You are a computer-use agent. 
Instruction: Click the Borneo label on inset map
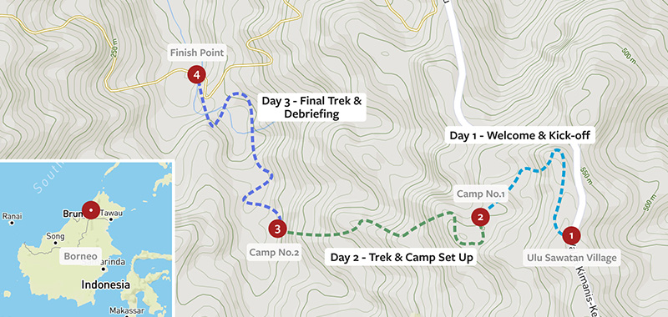[80, 257]
